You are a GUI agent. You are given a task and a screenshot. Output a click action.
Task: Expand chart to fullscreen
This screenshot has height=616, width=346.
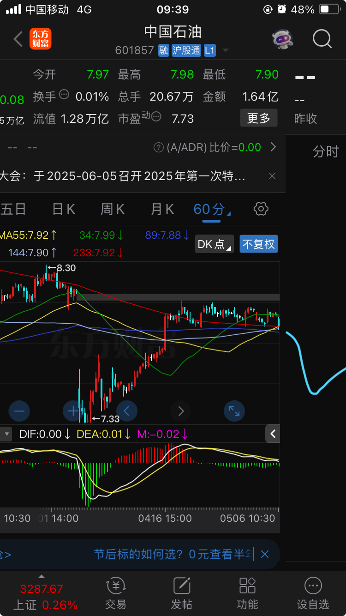click(x=234, y=411)
